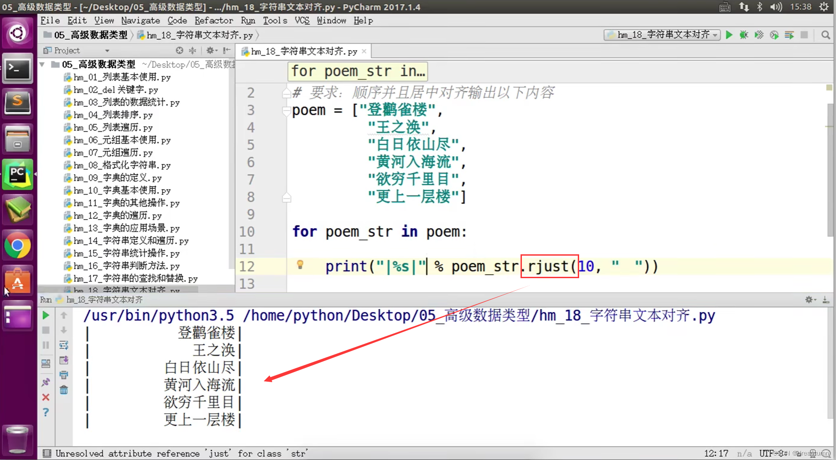Close the Run tab with red X
Viewport: 836px width, 460px height.
click(x=46, y=397)
